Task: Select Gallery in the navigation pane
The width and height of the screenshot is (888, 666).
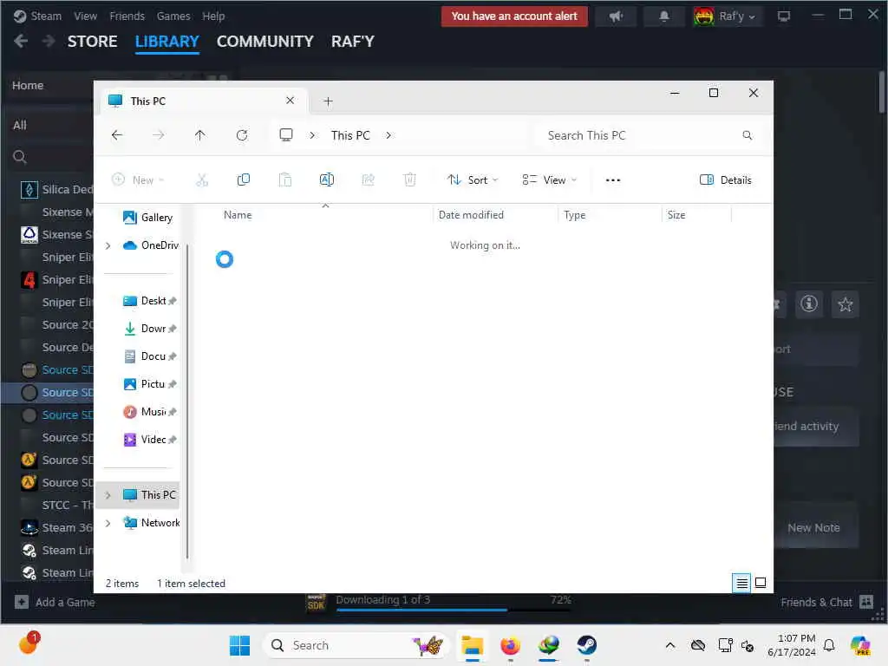Action: pyautogui.click(x=147, y=218)
